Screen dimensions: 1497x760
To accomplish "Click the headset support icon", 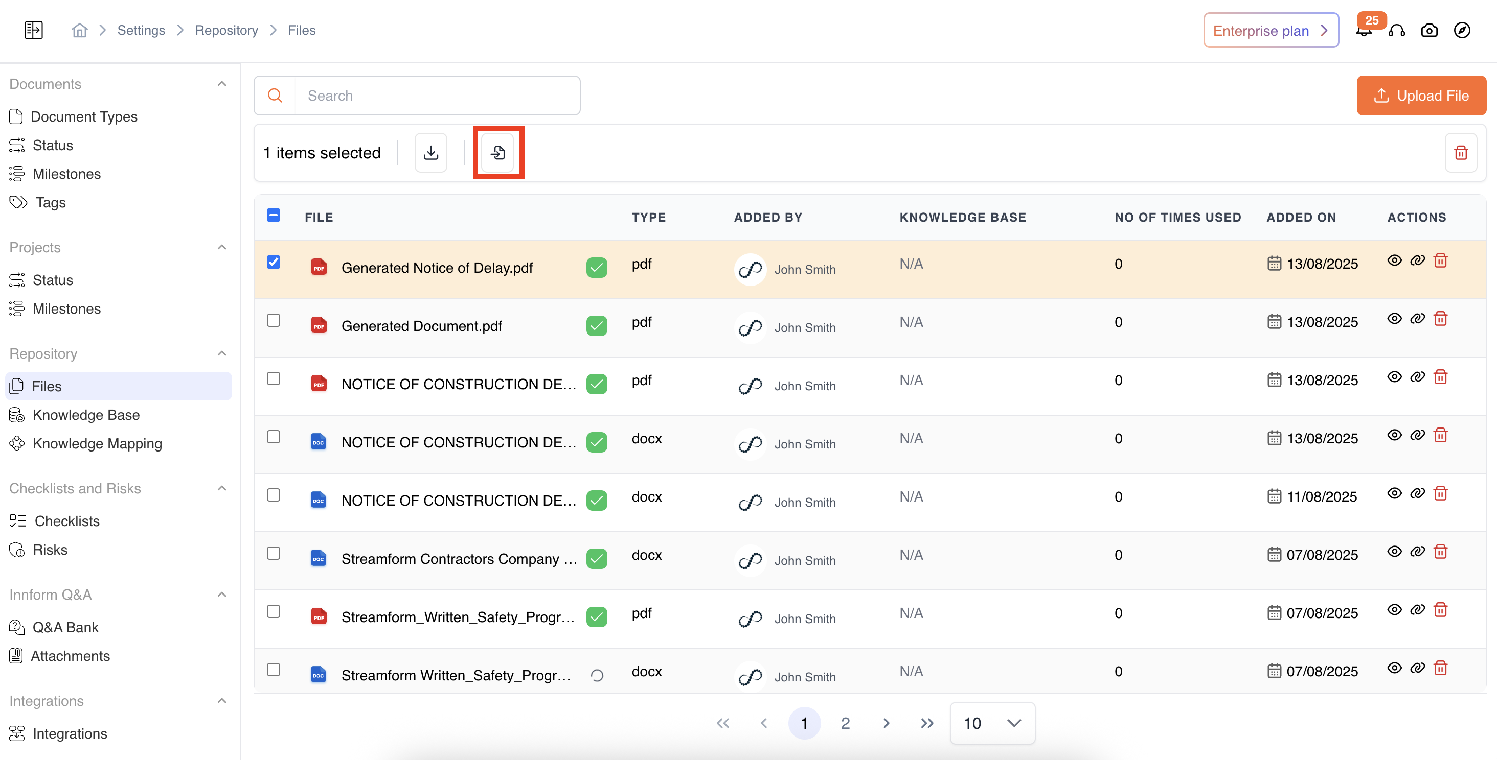I will tap(1396, 31).
